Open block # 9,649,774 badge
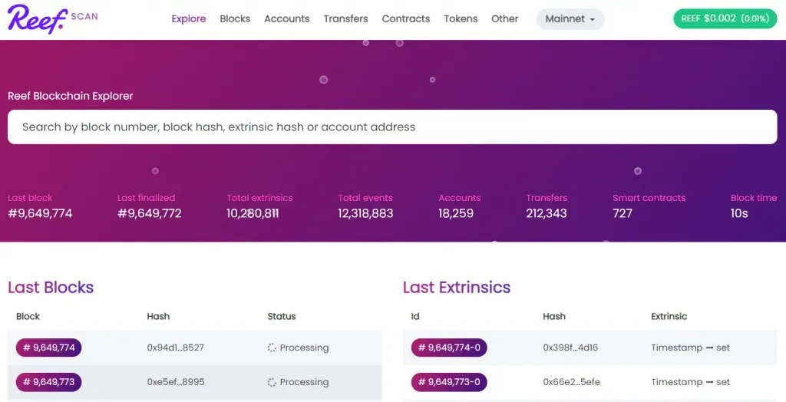786x402 pixels. click(49, 348)
